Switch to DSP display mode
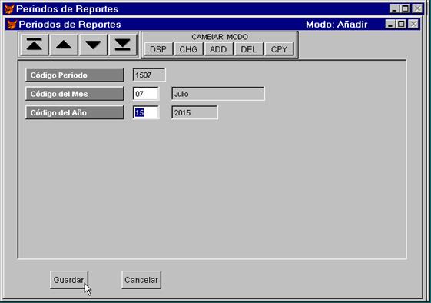The width and height of the screenshot is (431, 303). click(x=158, y=49)
